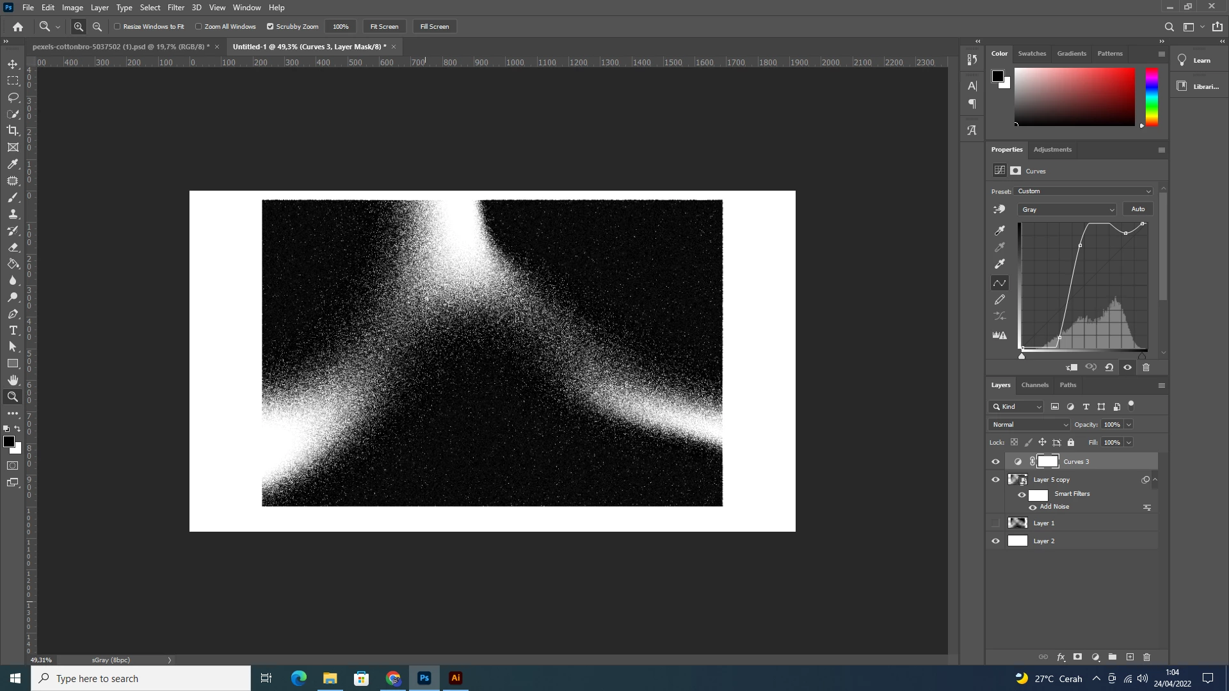The width and height of the screenshot is (1229, 691).
Task: Reset Curves adjustment to defaults icon
Action: click(1109, 367)
